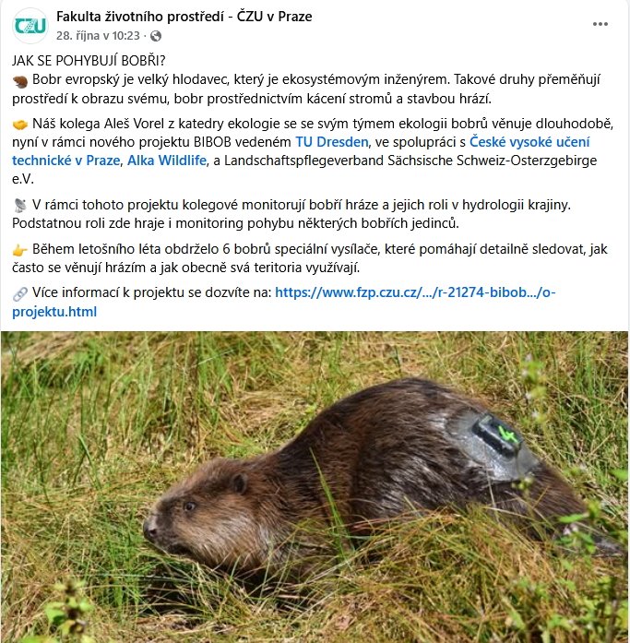The height and width of the screenshot is (643, 630).
Task: Visit the Alka Wildlife page link
Action: [x=167, y=161]
